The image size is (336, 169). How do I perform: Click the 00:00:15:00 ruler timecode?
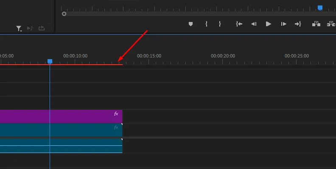(149, 56)
